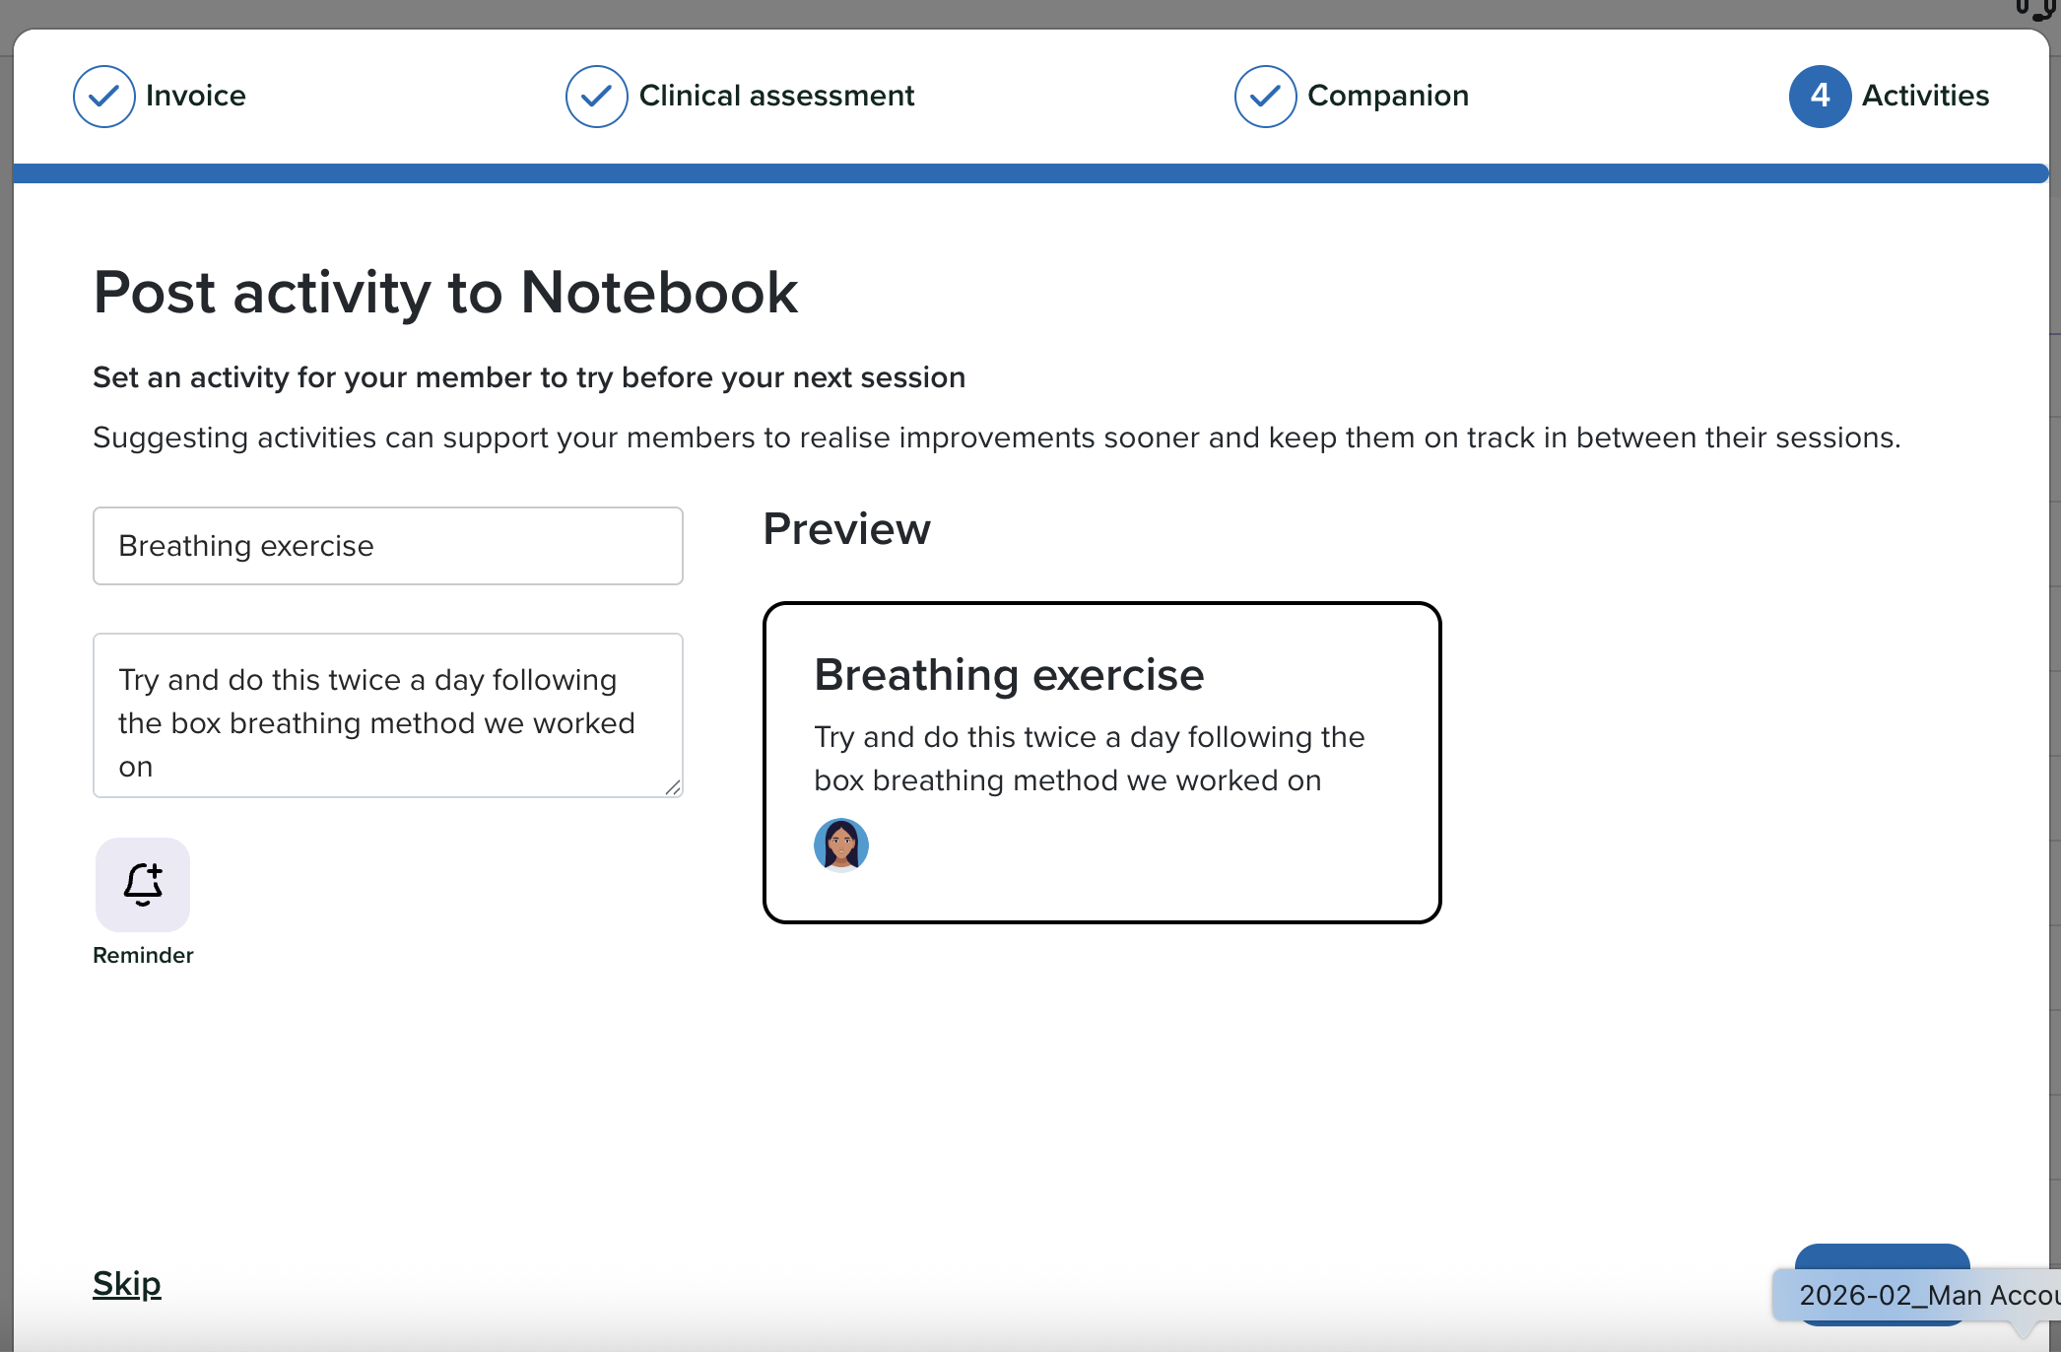2061x1352 pixels.
Task: Skip posting an activity
Action: pyautogui.click(x=127, y=1283)
